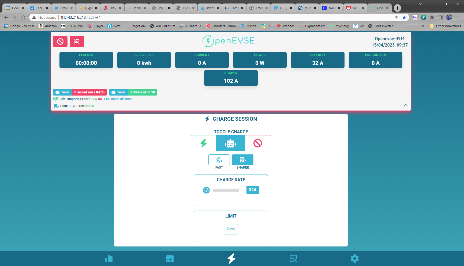Image resolution: width=464 pixels, height=266 pixels.
Task: Expand the hidden bookmarks overflow chevron
Action: click(x=423, y=26)
